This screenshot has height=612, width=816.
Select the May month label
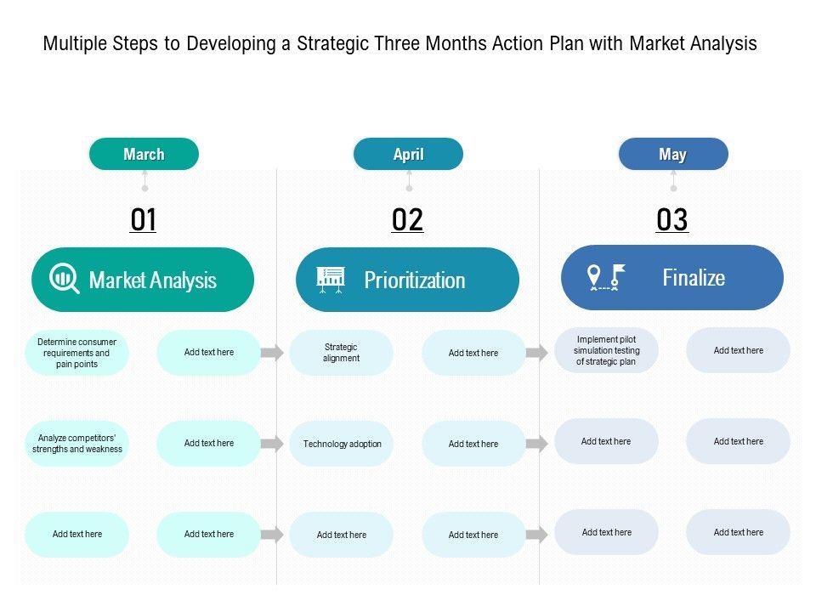pos(673,155)
